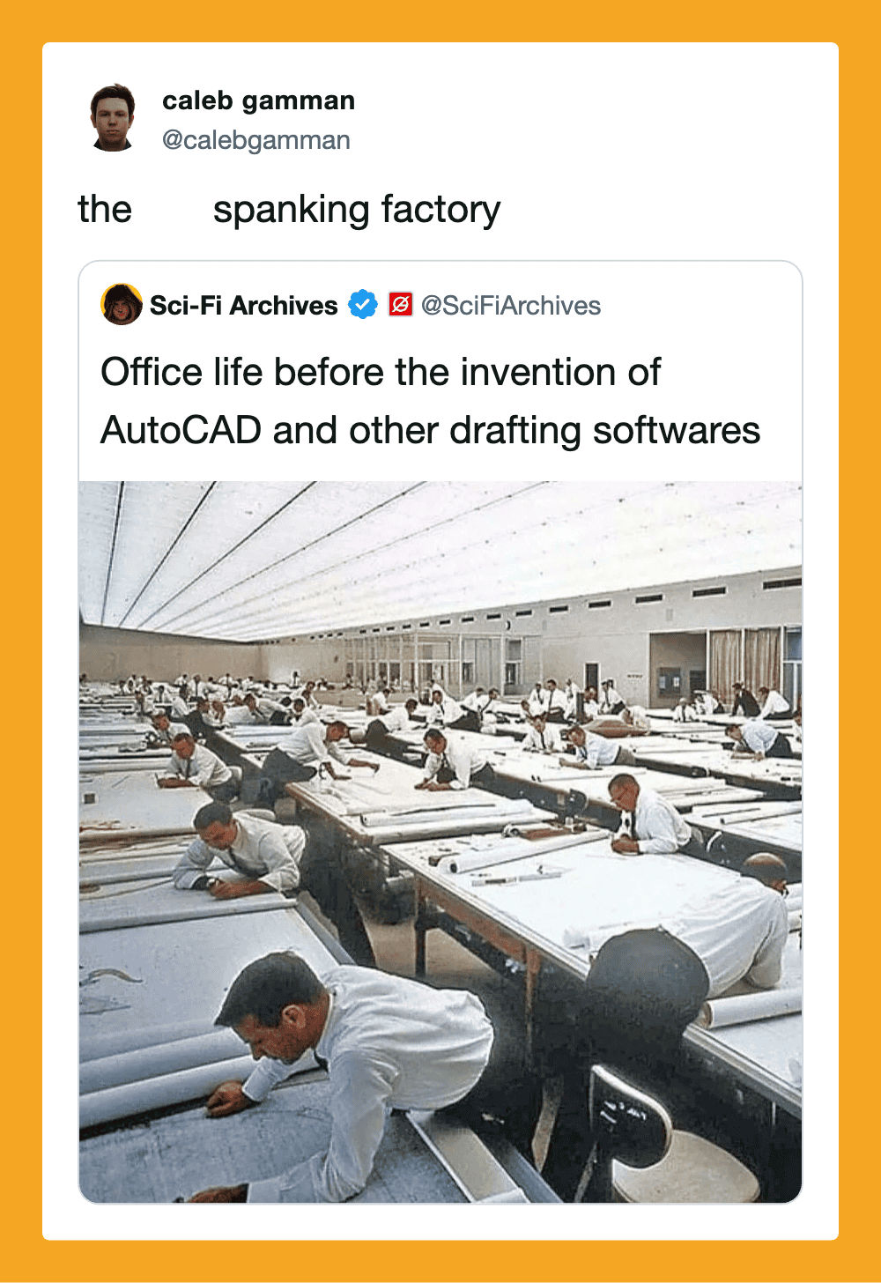
Task: Click the rolled paper on center table
Action: pos(493,857)
